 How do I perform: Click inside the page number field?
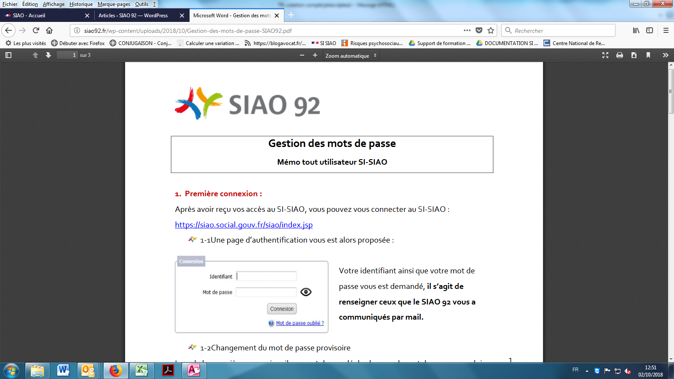tap(67, 55)
